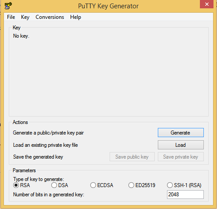The height and width of the screenshot is (209, 217).
Task: Click the 'Type of key to generate' label
Action: 39,179
